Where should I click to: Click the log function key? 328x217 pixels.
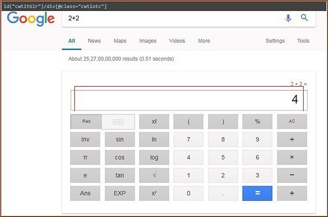point(154,157)
